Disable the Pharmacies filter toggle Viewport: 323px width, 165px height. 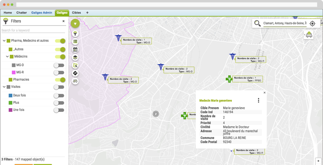[60, 80]
